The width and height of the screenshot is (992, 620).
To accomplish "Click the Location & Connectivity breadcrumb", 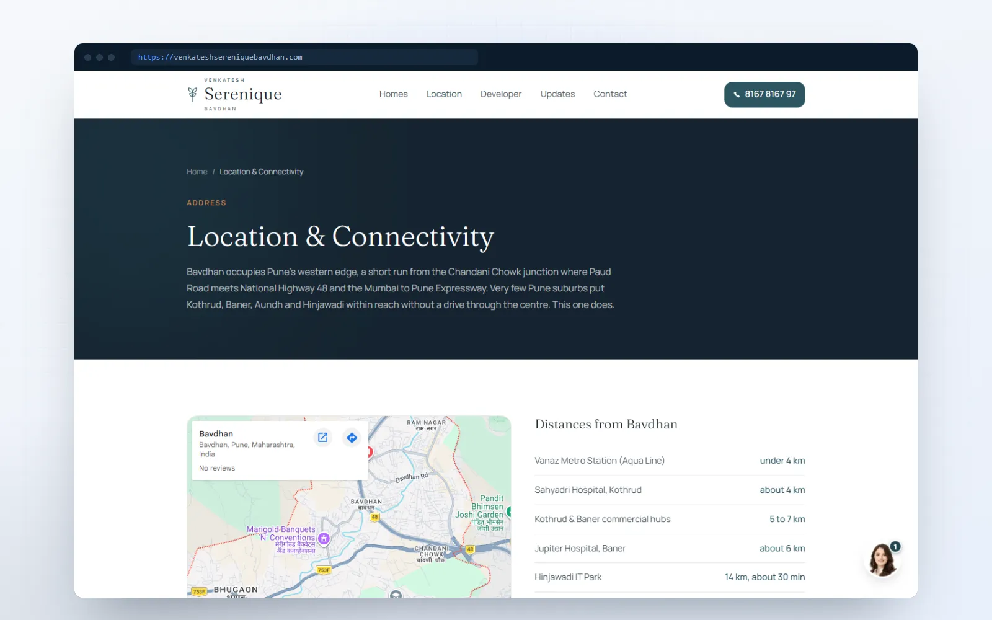I will (262, 172).
